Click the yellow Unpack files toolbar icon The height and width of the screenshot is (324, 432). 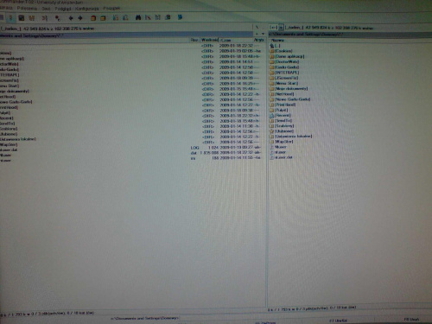tap(103, 18)
